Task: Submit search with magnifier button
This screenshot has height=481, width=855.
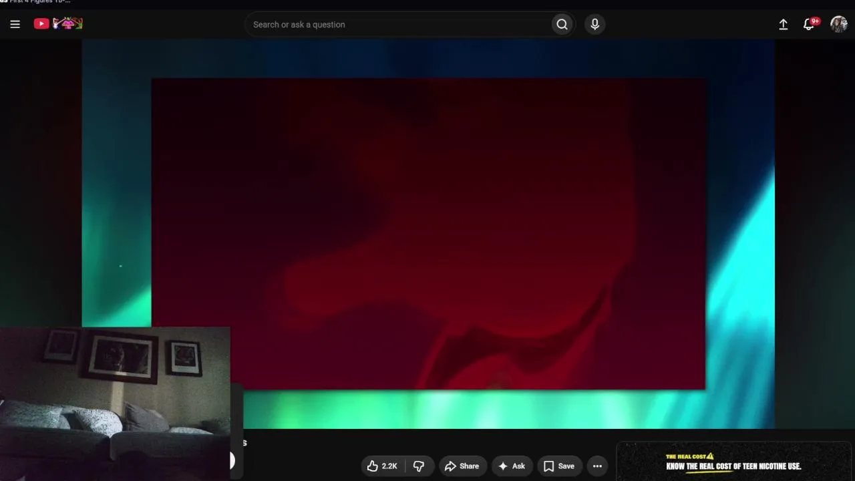Action: (x=562, y=25)
